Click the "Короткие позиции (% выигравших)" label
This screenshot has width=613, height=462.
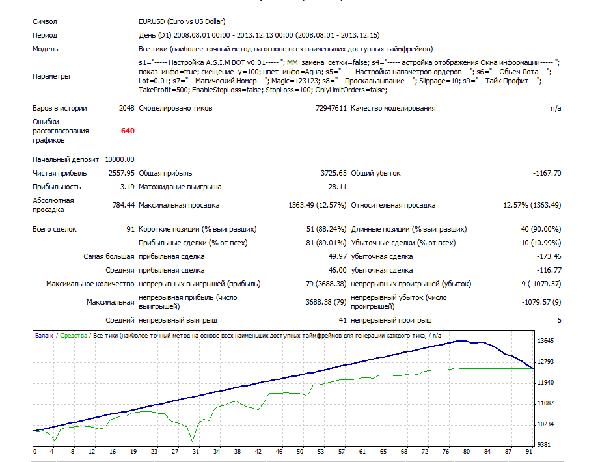(x=197, y=230)
